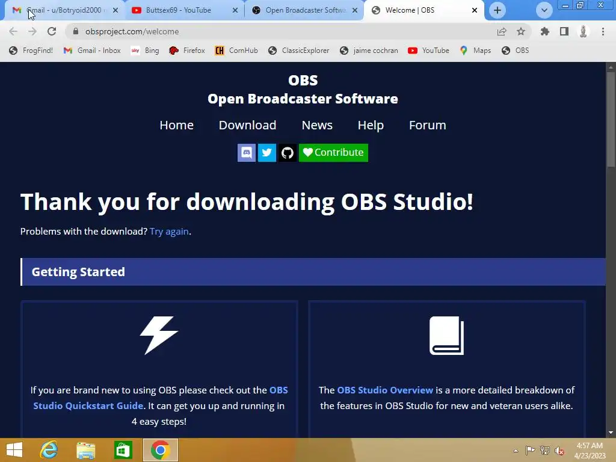Click the Getting Started section header
Screen dimensions: 616x462
tap(313, 272)
